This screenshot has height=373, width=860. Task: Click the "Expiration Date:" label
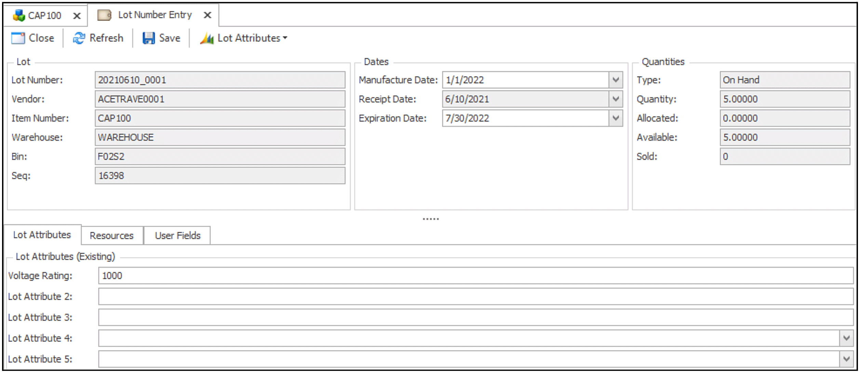pyautogui.click(x=393, y=118)
